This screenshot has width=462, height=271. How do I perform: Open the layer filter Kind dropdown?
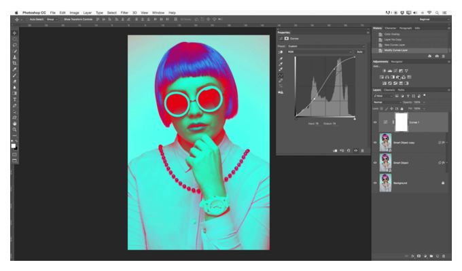coord(383,96)
